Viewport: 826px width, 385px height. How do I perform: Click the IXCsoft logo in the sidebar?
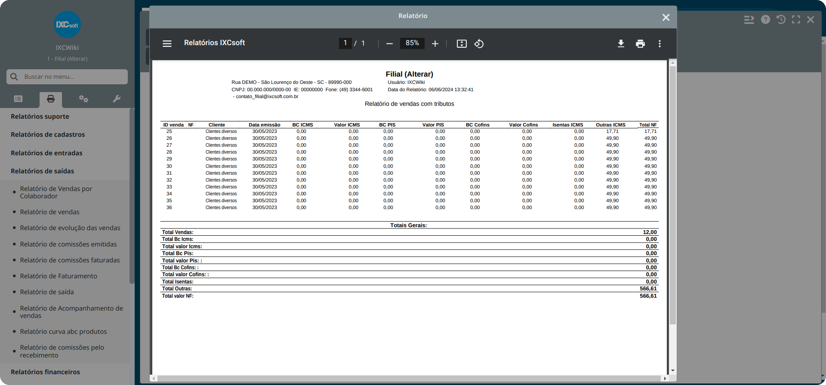68,25
